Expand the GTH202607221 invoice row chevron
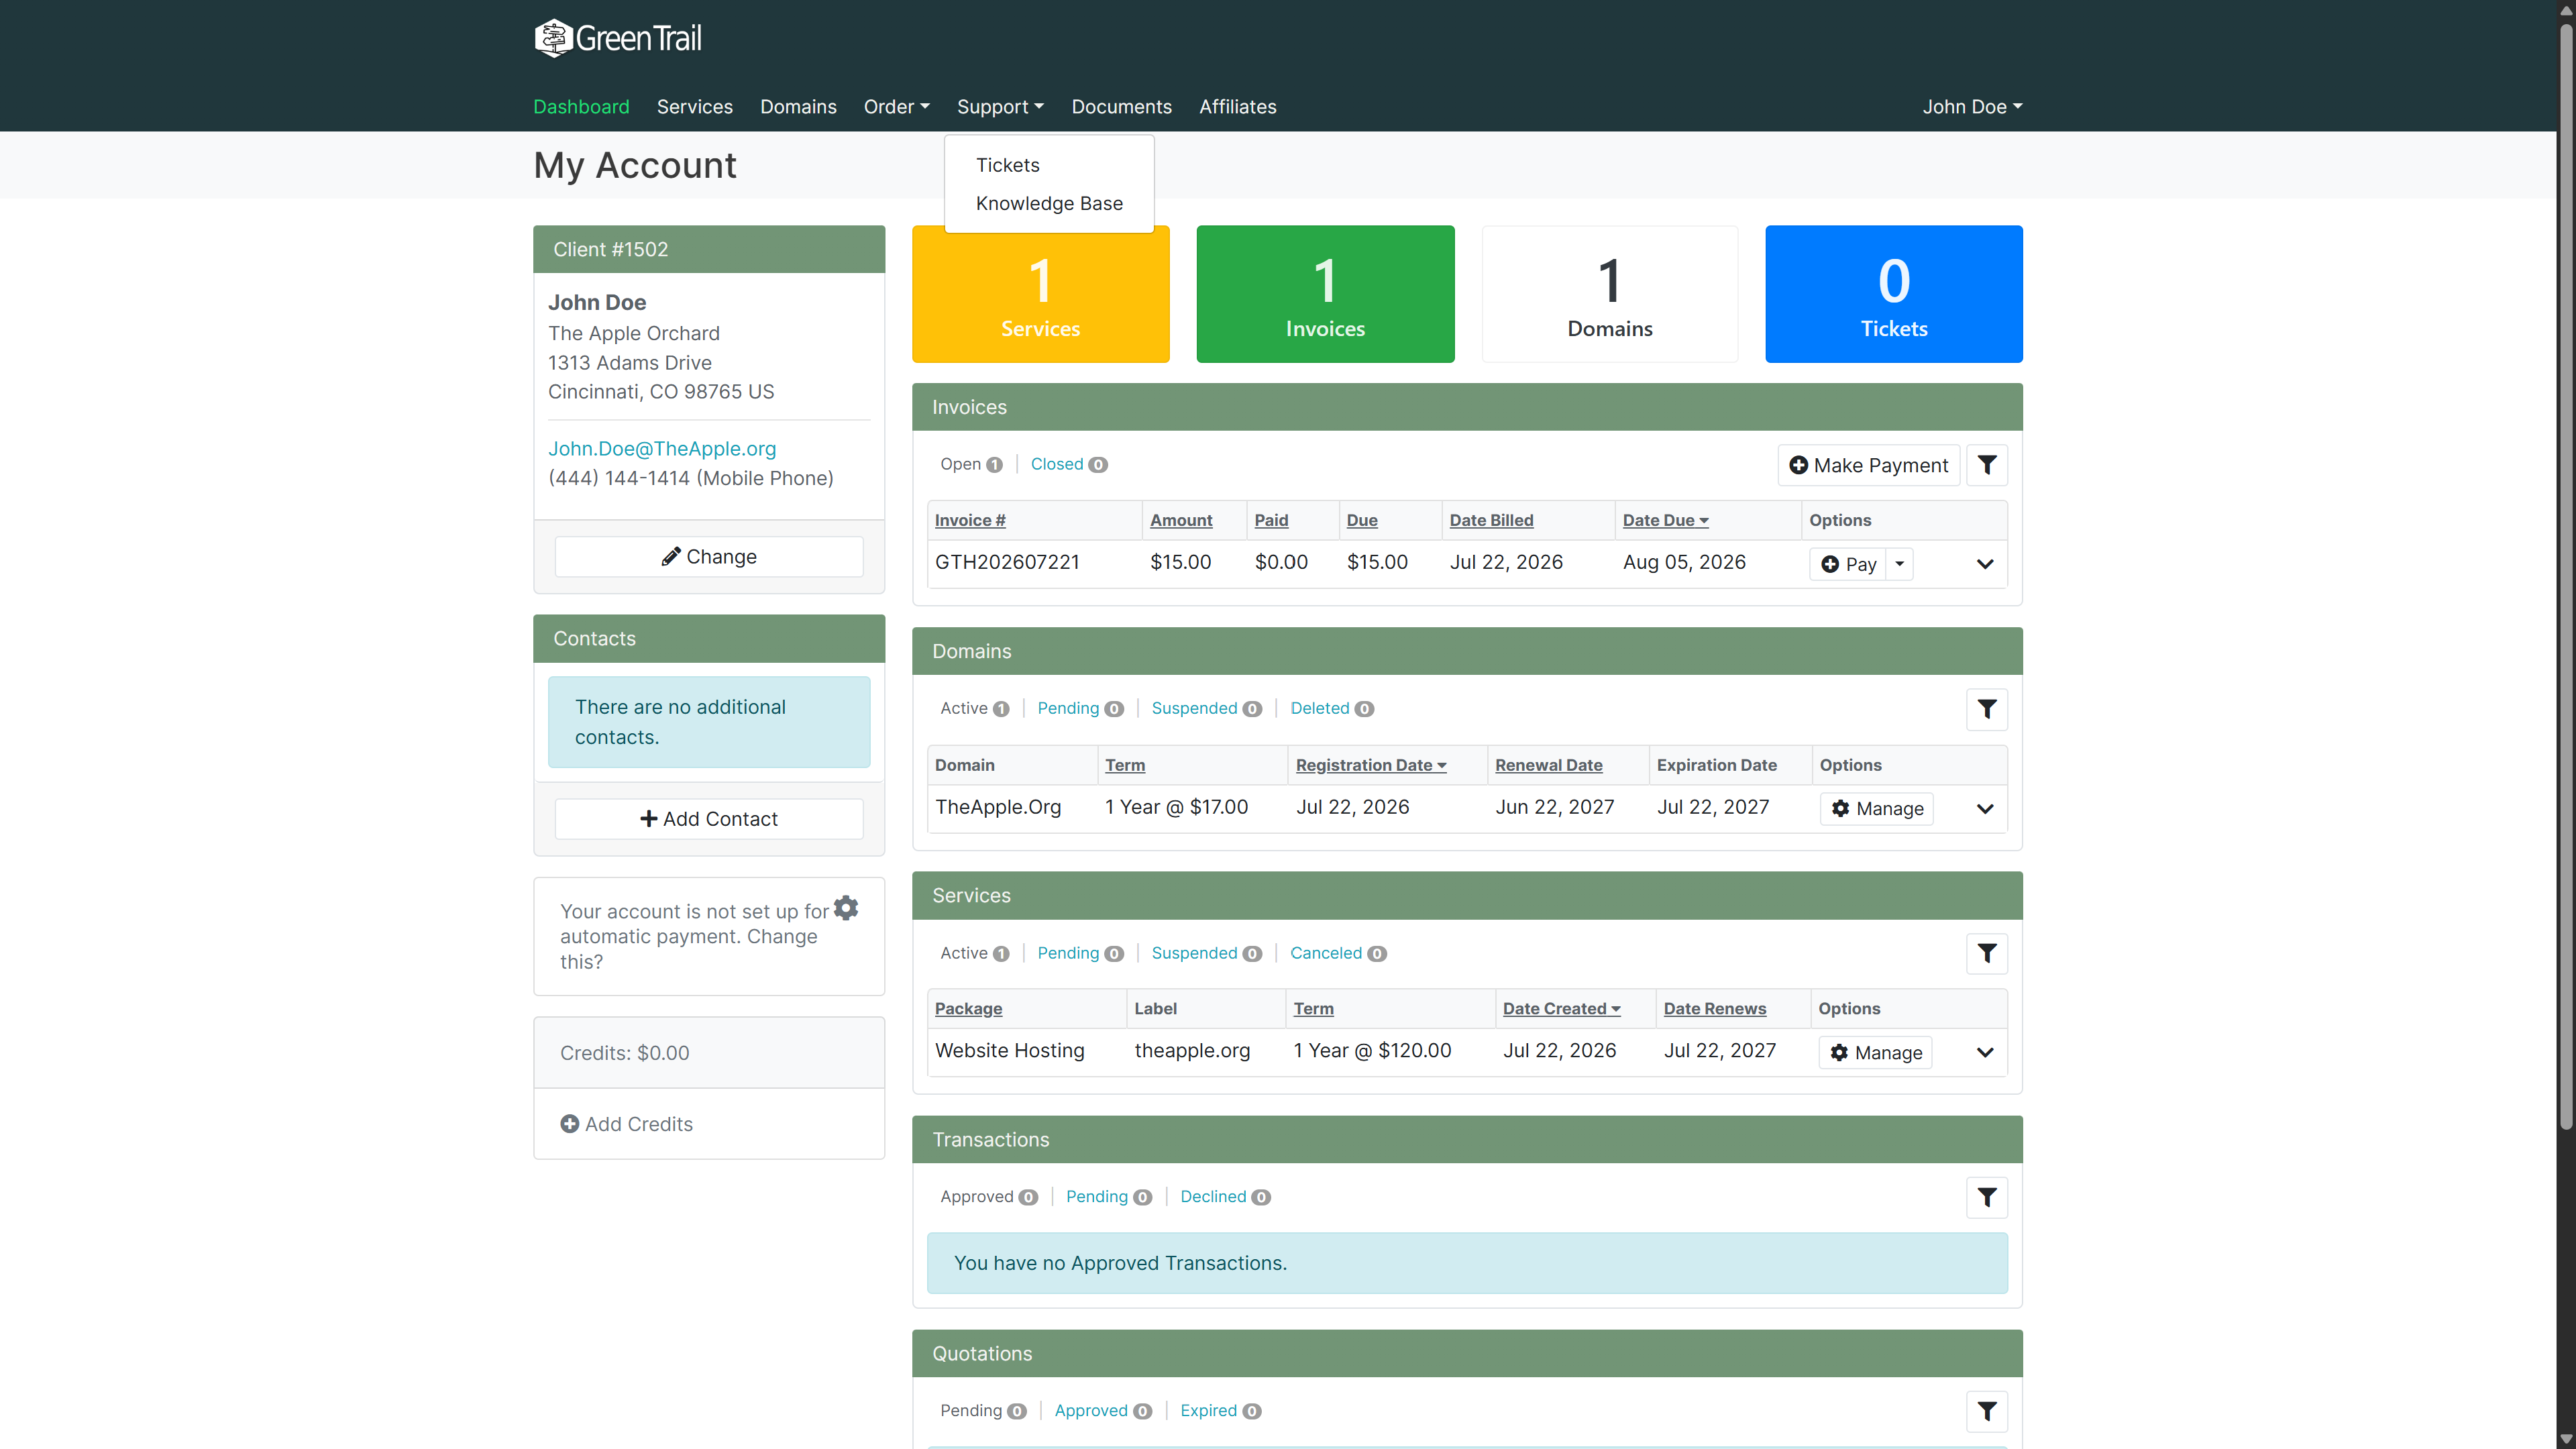This screenshot has width=2576, height=1449. 1985,564
